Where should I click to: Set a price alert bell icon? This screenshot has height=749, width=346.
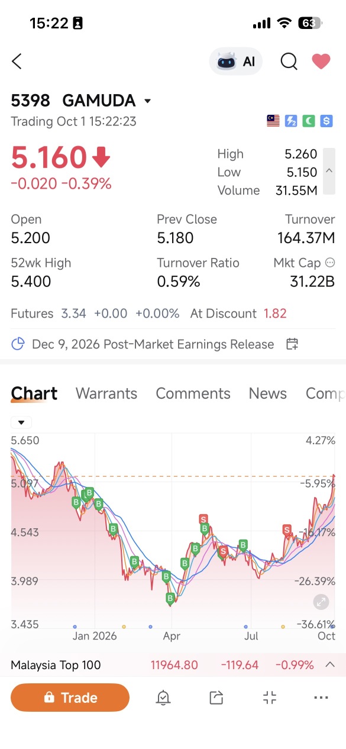pyautogui.click(x=163, y=698)
